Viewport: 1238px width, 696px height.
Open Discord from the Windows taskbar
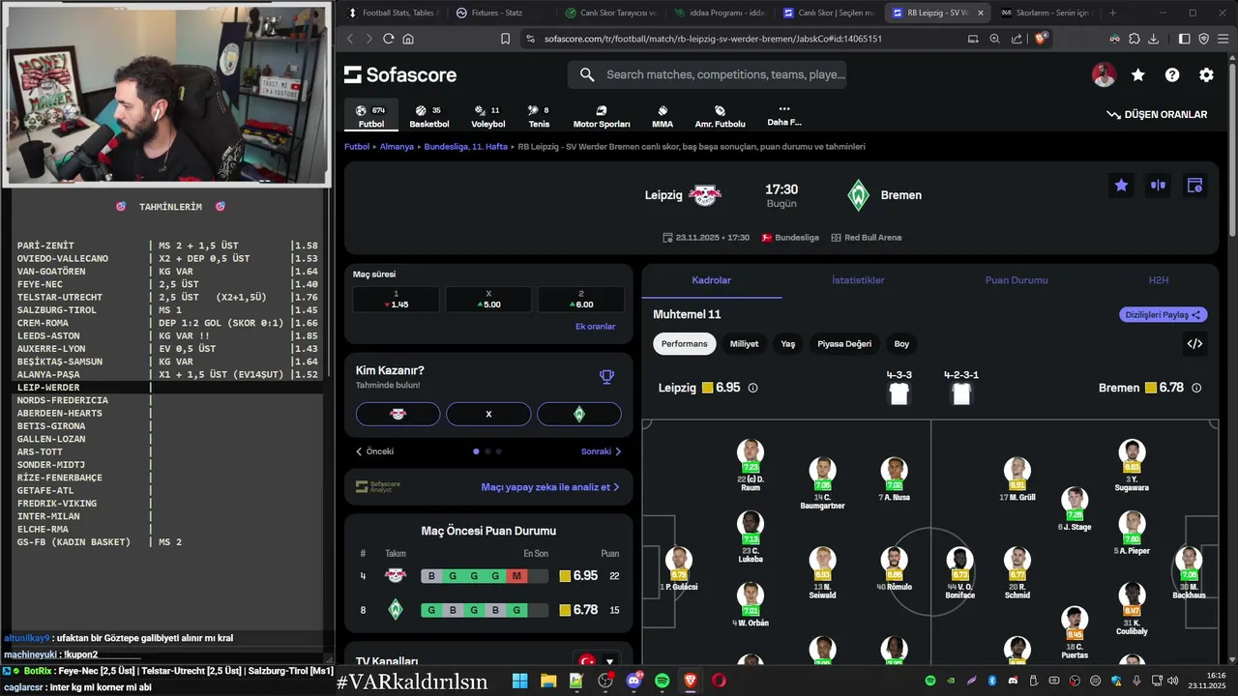point(634,681)
